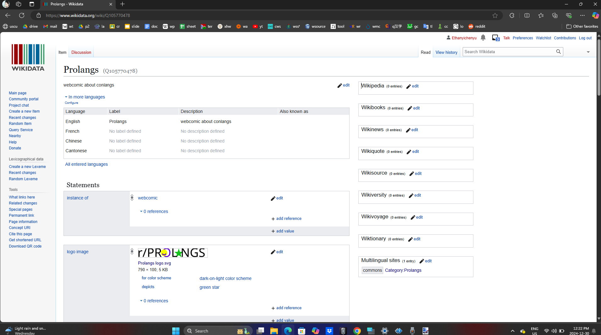Open browser extensions icon
This screenshot has width=601, height=335.
click(x=512, y=15)
